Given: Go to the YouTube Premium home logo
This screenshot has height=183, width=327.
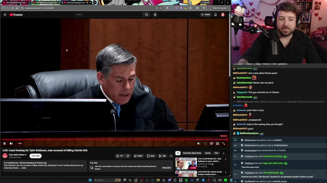Looking at the screenshot, I should pos(16,15).
